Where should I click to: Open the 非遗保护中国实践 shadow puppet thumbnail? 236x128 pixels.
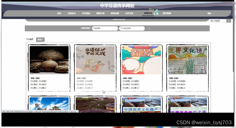tap(95, 60)
